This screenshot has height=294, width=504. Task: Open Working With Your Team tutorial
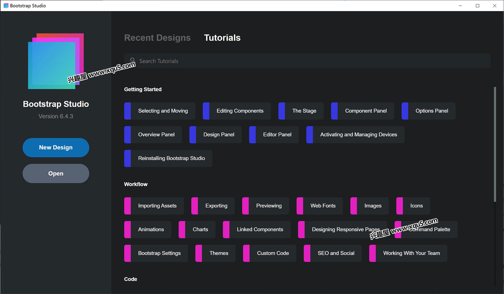click(408, 253)
